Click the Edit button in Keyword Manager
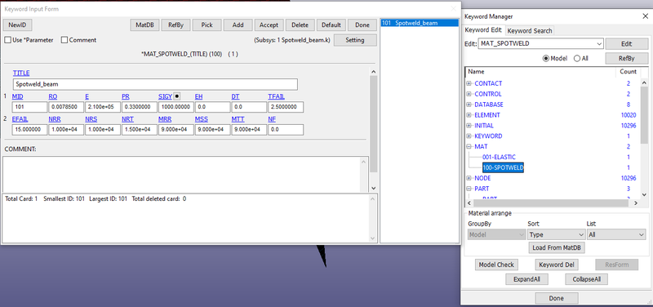The height and width of the screenshot is (307, 653). coord(626,44)
